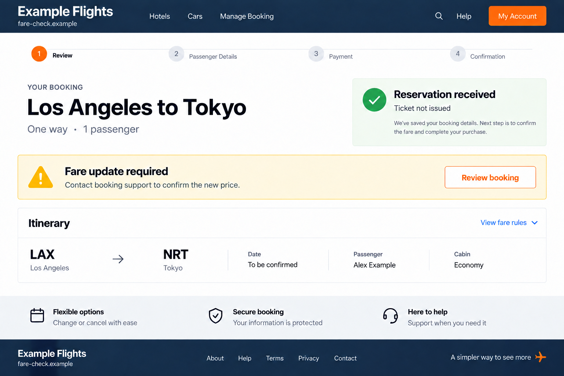Click the 'Ticket not issued' status text

pyautogui.click(x=422, y=108)
